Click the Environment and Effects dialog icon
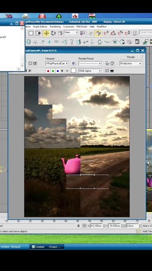This screenshot has width=152, height=271. click(x=112, y=63)
